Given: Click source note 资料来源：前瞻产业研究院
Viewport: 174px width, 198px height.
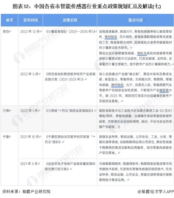Looking at the screenshot, I should click(x=26, y=191).
